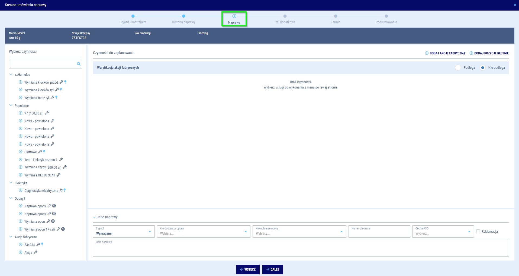
Task: Open 'Kto dostarczy opony' dropdown
Action: coord(203,232)
